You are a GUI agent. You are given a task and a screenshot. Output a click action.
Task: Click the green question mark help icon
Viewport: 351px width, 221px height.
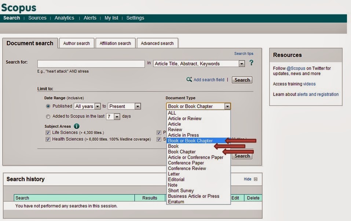251,63
